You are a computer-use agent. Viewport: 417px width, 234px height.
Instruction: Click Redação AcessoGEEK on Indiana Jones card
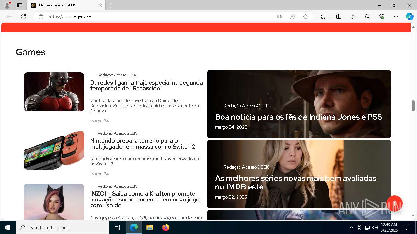pos(246,106)
